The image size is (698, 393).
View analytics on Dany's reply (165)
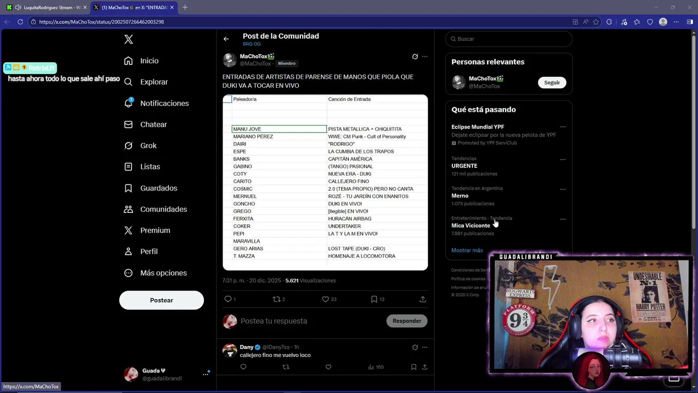click(x=376, y=367)
